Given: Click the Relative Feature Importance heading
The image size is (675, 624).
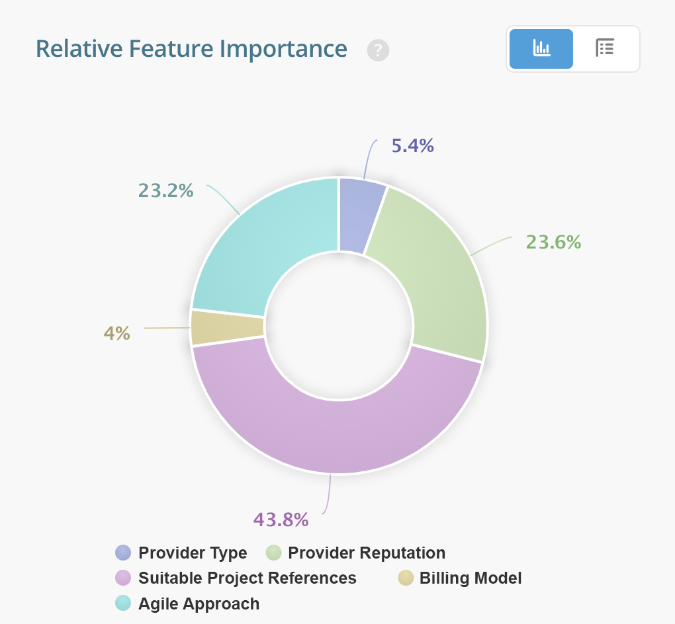Looking at the screenshot, I should [x=191, y=49].
